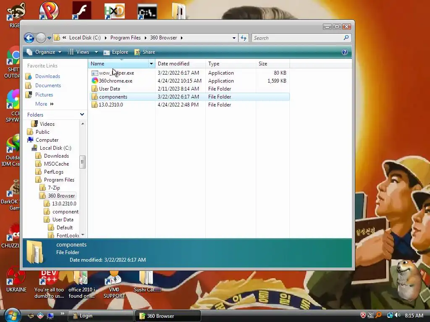Select Downloads folder in folder tree

[56, 156]
